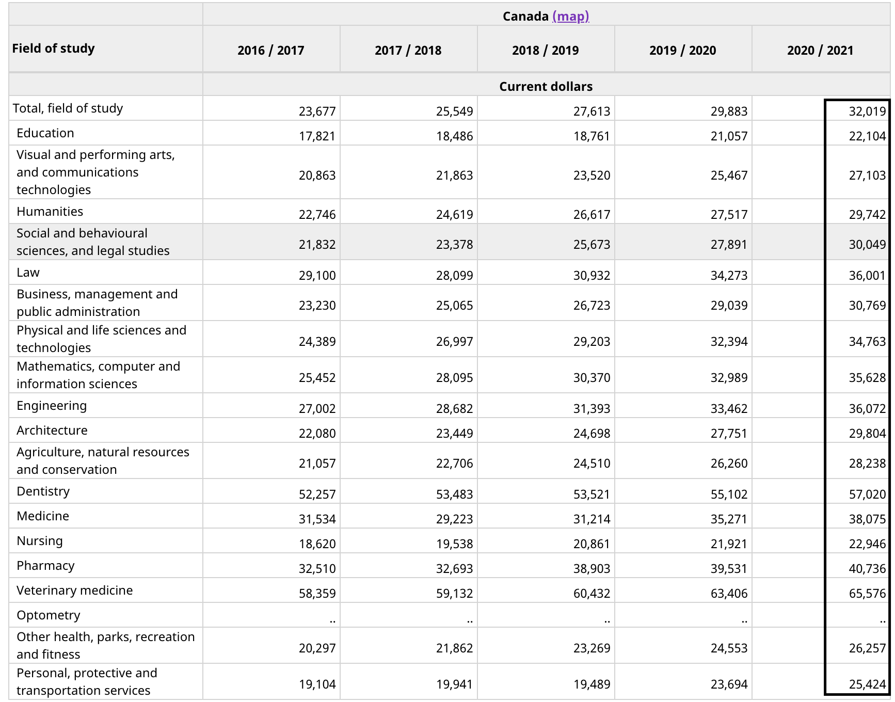Select Physical sciences value 29,203
Image resolution: width=895 pixels, height=702 pixels.
coord(592,341)
